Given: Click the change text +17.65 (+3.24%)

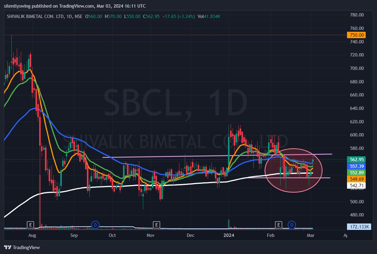Looking at the screenshot, I should pos(179,16).
